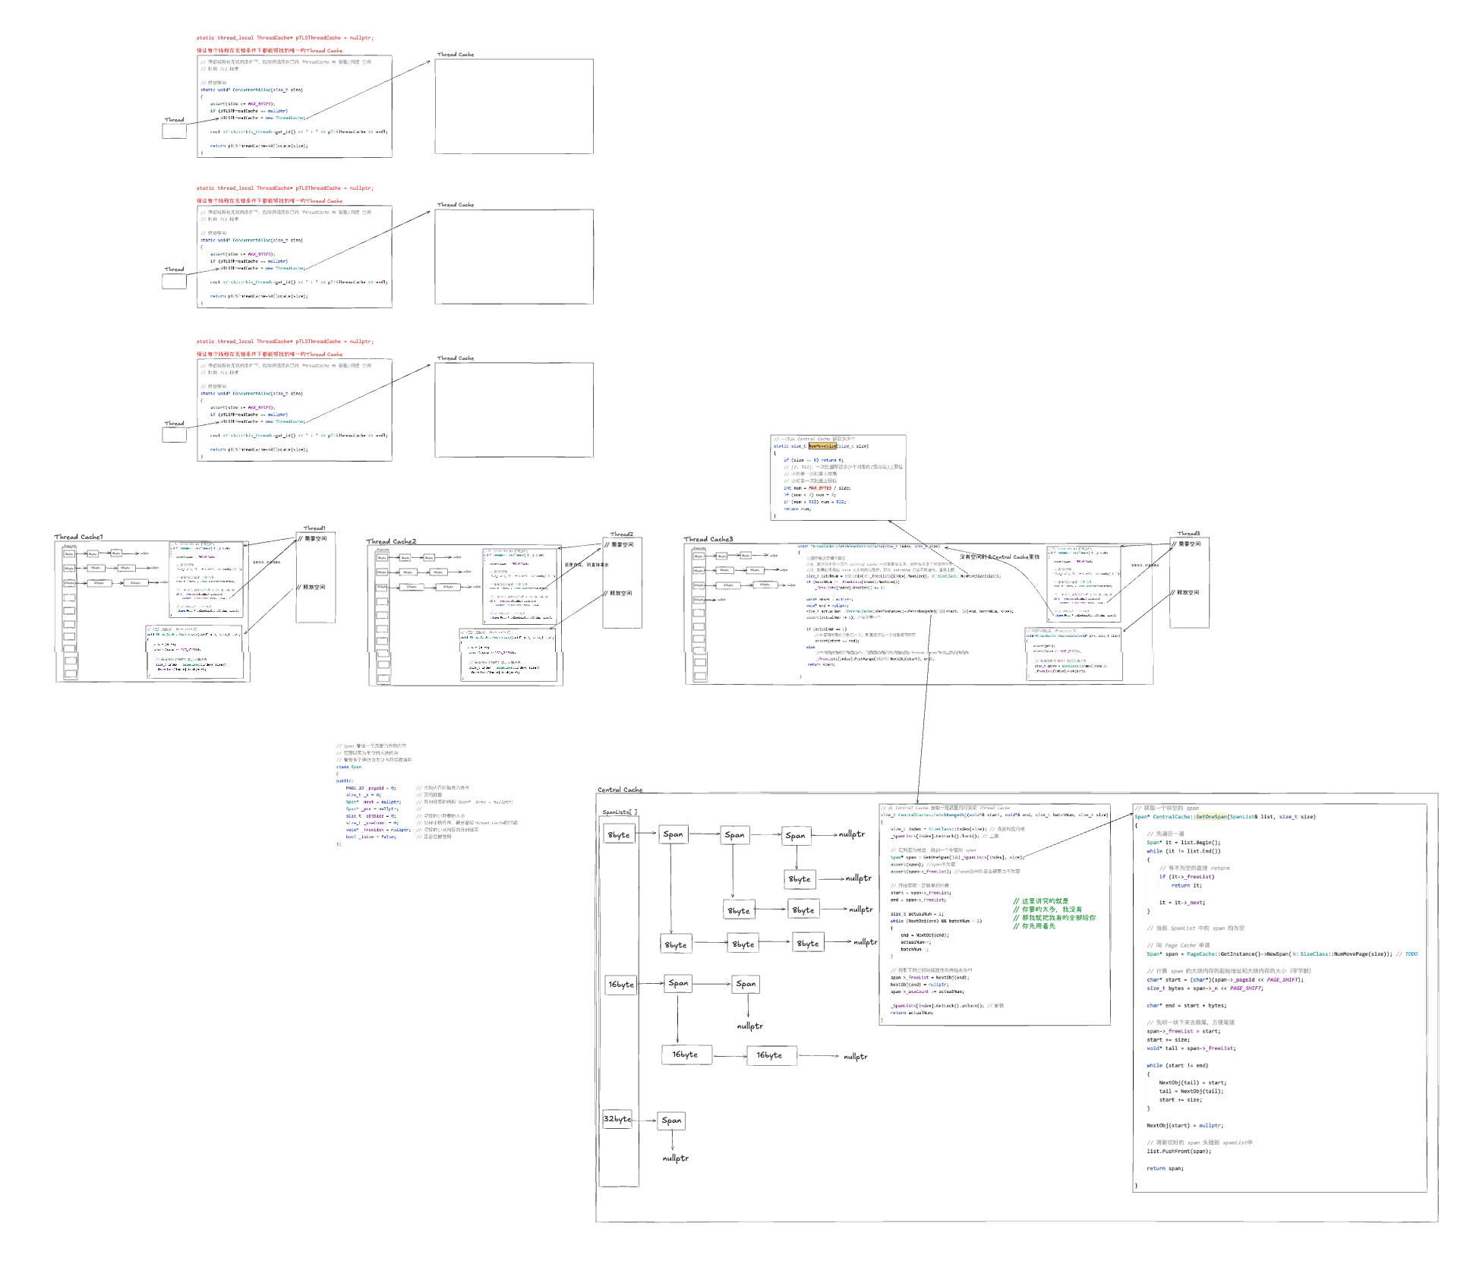
Task: Click the Thread Cache2 title label
Action: tap(391, 541)
